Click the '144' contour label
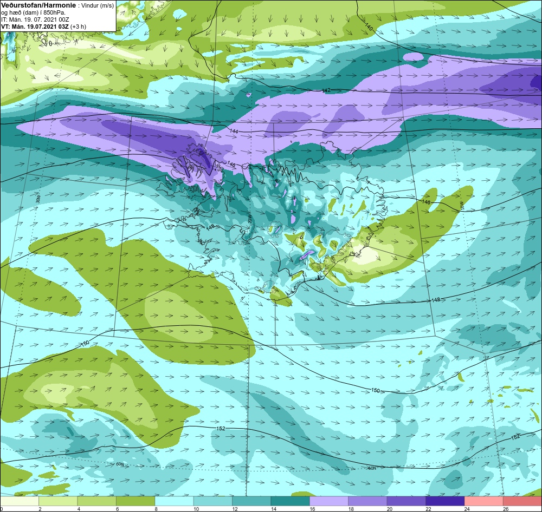This screenshot has width=542, height=512. 234,131
